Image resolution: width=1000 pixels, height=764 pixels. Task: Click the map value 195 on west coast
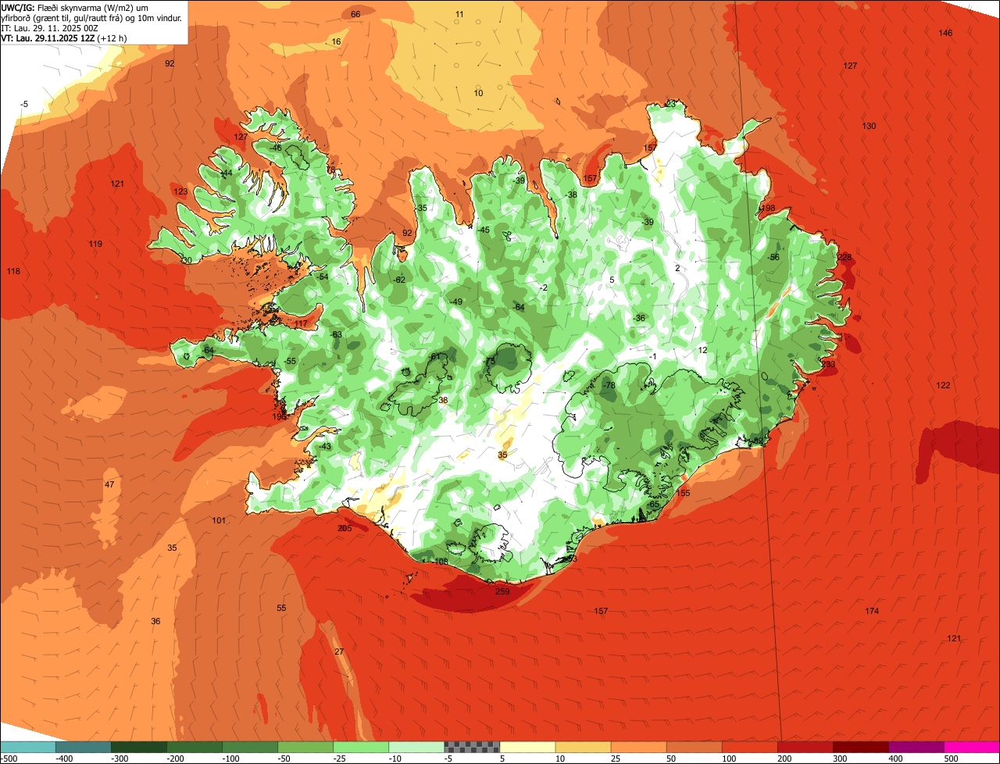click(x=279, y=416)
